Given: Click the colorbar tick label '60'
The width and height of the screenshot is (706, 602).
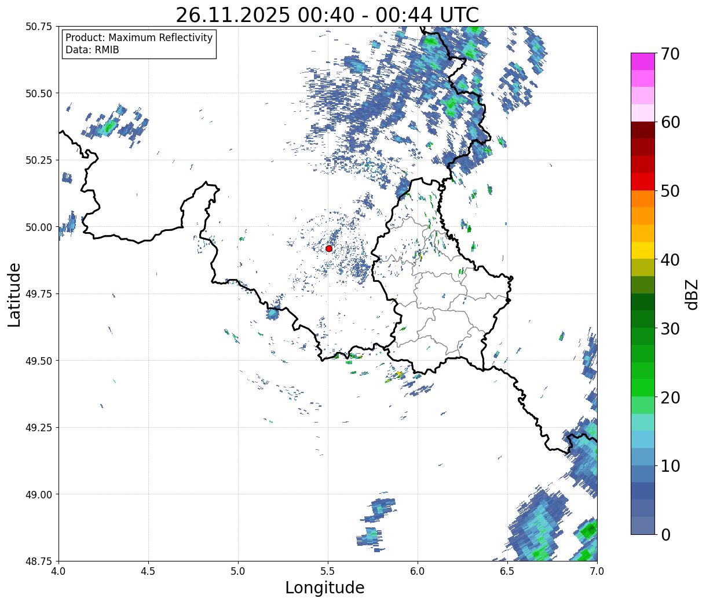Looking at the screenshot, I should (x=670, y=122).
